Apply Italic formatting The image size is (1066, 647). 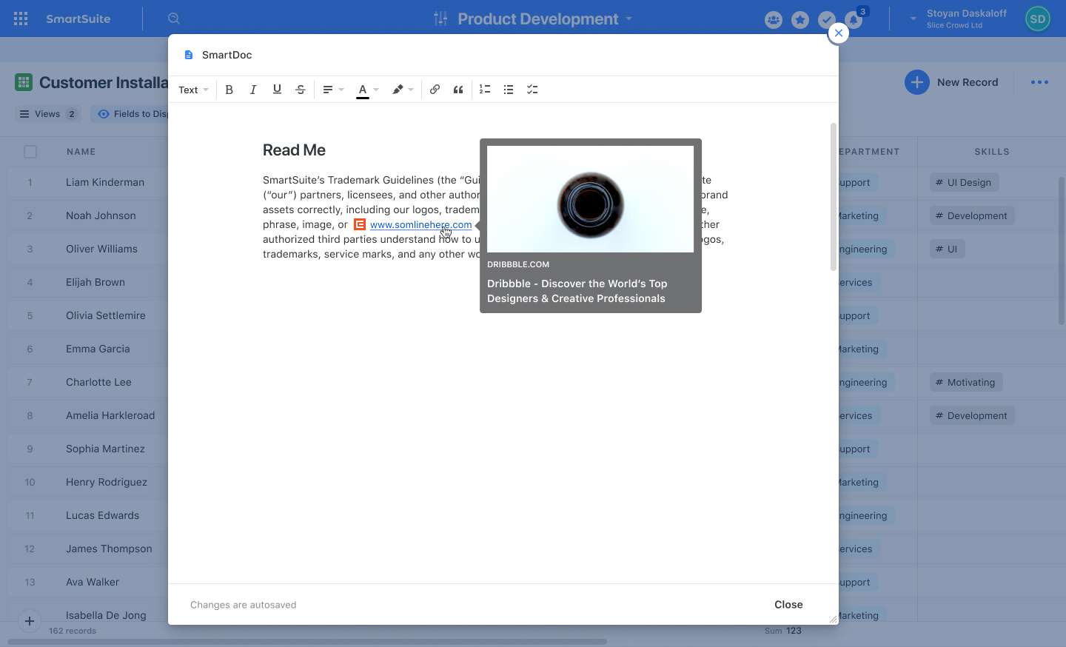point(253,90)
